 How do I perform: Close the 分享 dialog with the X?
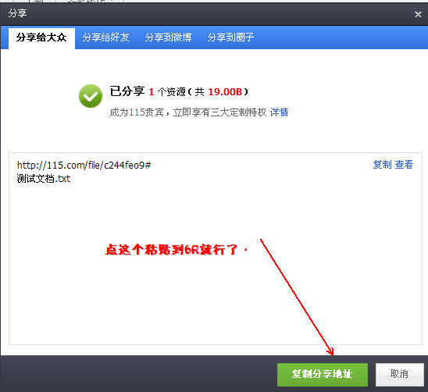(418, 14)
